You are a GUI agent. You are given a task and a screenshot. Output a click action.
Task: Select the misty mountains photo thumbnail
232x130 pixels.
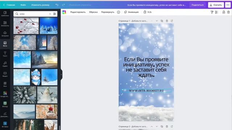[24, 112]
